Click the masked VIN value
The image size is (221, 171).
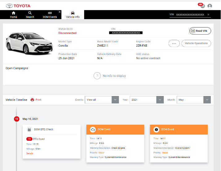(126, 33)
